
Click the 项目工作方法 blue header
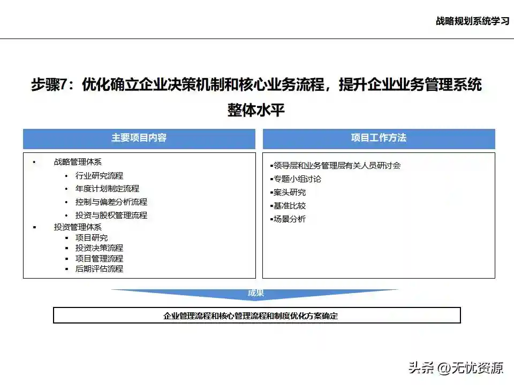point(379,138)
